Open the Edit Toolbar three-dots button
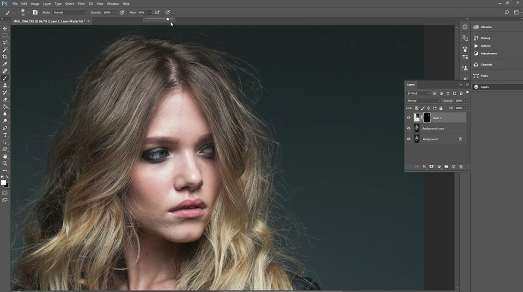This screenshot has width=523, height=292. click(5, 171)
